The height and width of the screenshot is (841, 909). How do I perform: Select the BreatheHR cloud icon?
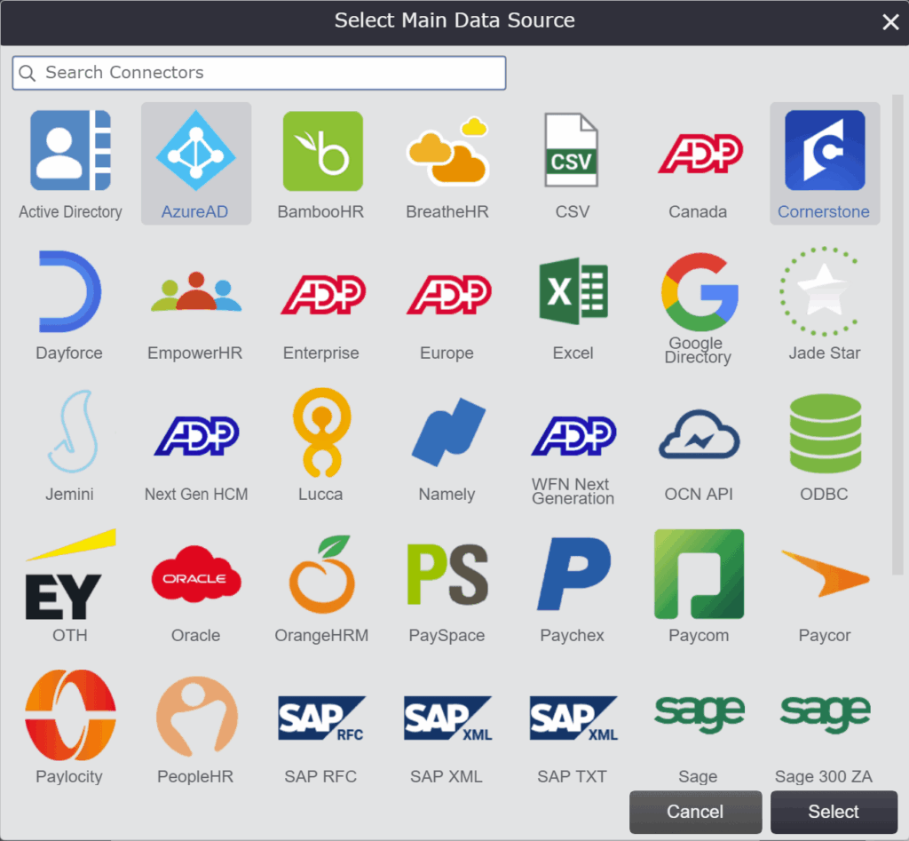coord(447,151)
